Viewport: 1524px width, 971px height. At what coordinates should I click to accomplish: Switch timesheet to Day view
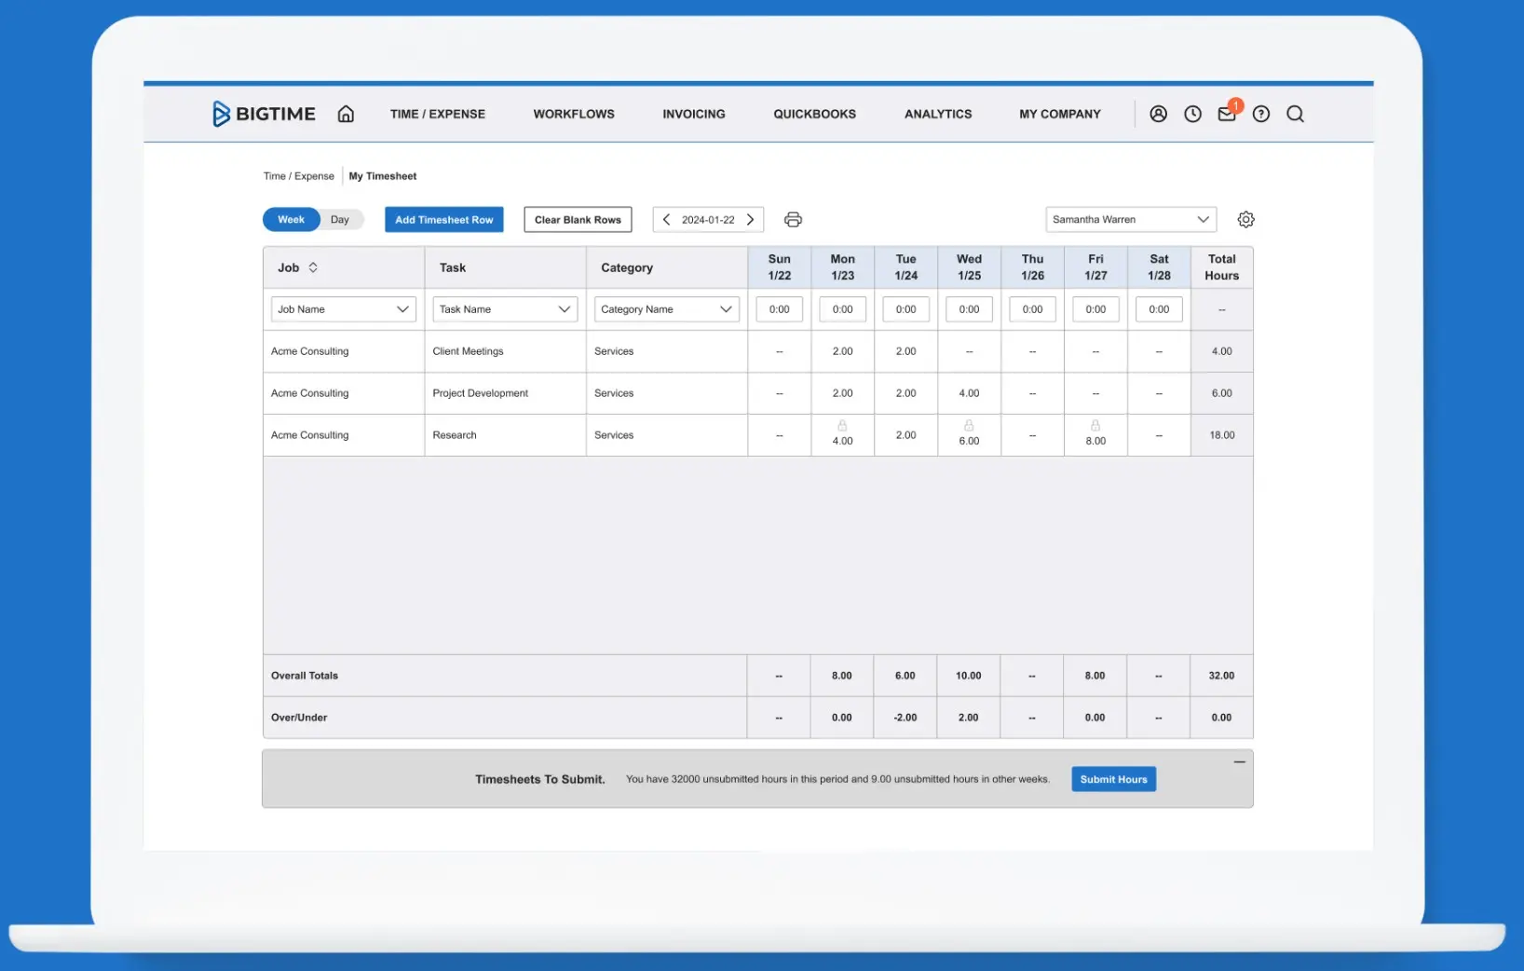tap(340, 220)
